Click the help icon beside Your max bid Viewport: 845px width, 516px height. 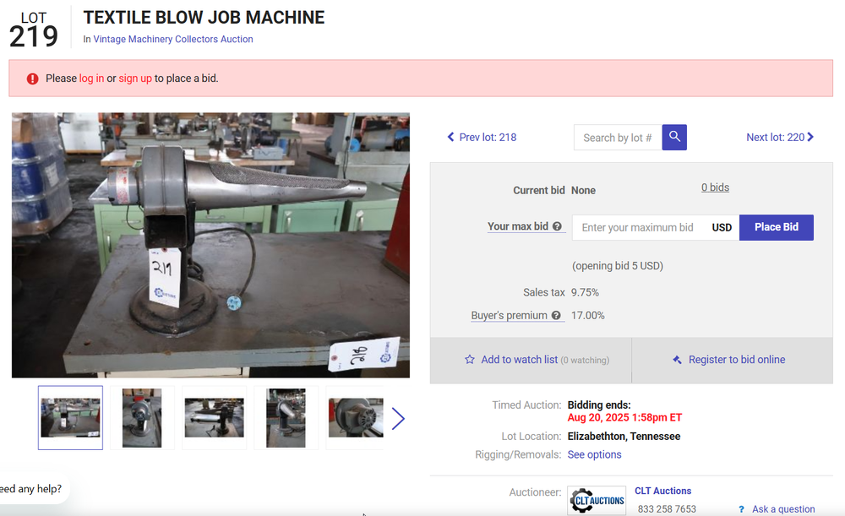click(558, 226)
